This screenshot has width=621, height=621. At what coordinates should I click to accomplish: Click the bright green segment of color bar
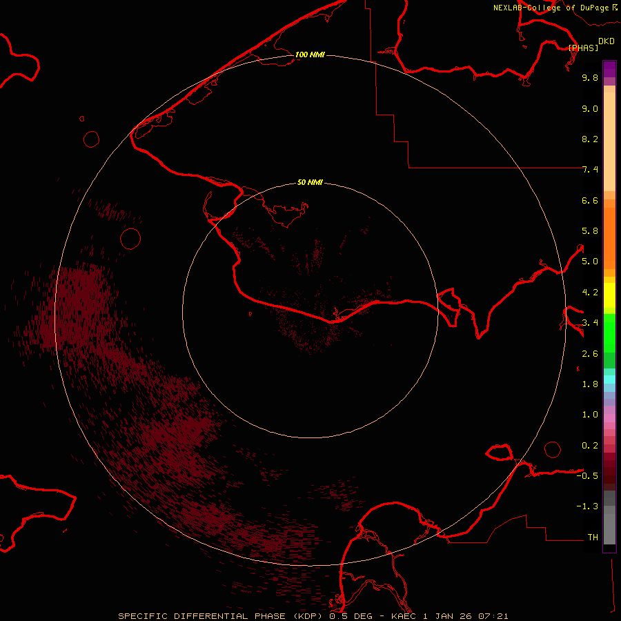pos(609,333)
